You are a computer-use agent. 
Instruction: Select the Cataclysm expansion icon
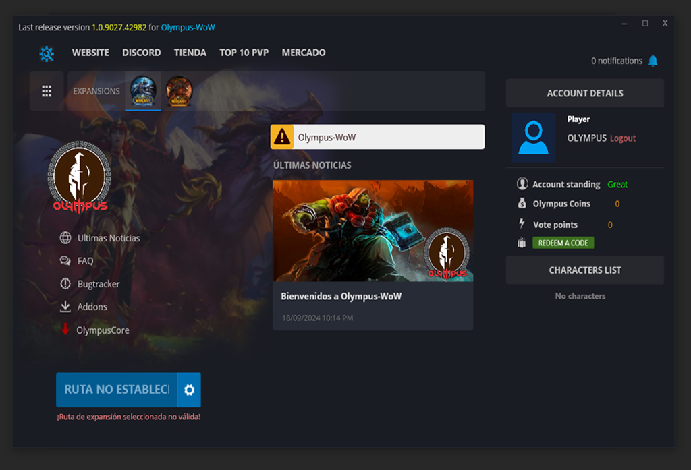179,90
